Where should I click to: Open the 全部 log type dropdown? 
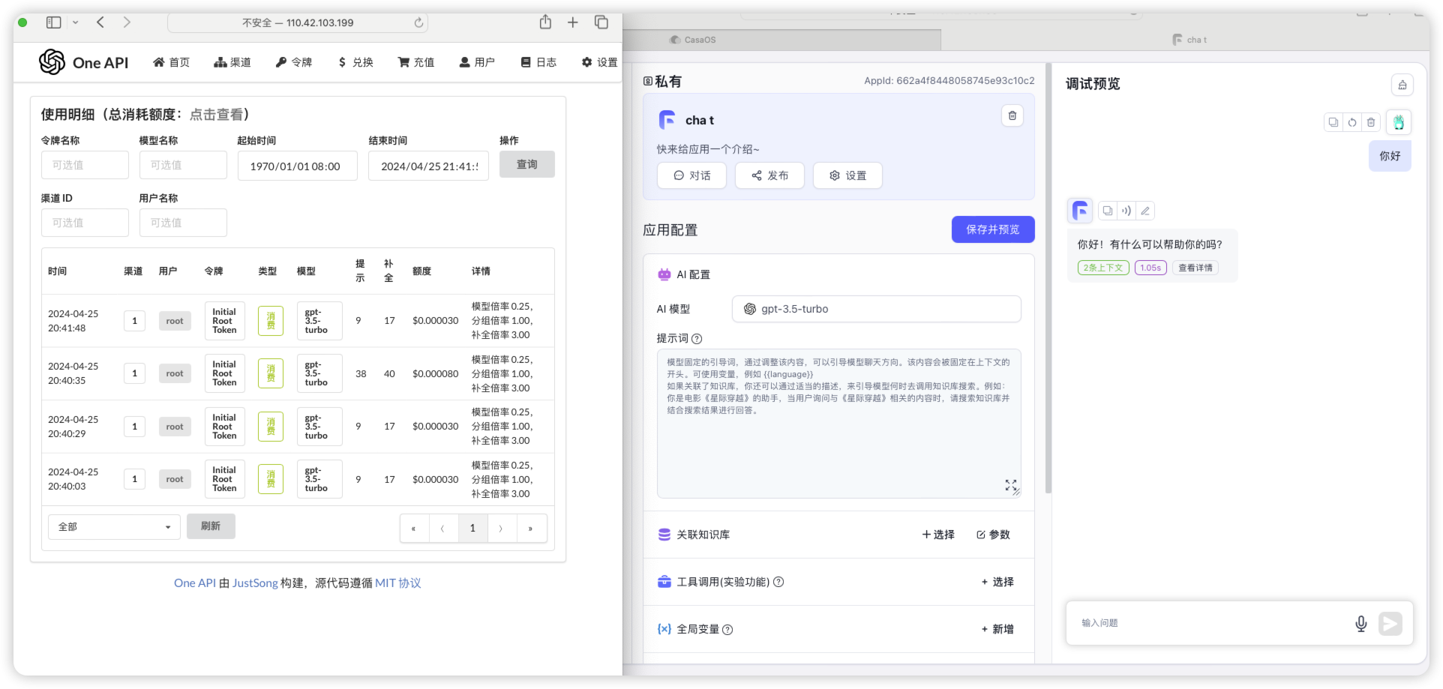tap(114, 527)
